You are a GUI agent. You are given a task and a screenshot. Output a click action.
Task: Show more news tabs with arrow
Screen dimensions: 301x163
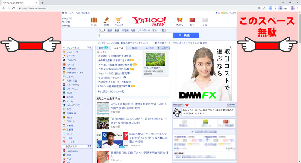[158, 48]
